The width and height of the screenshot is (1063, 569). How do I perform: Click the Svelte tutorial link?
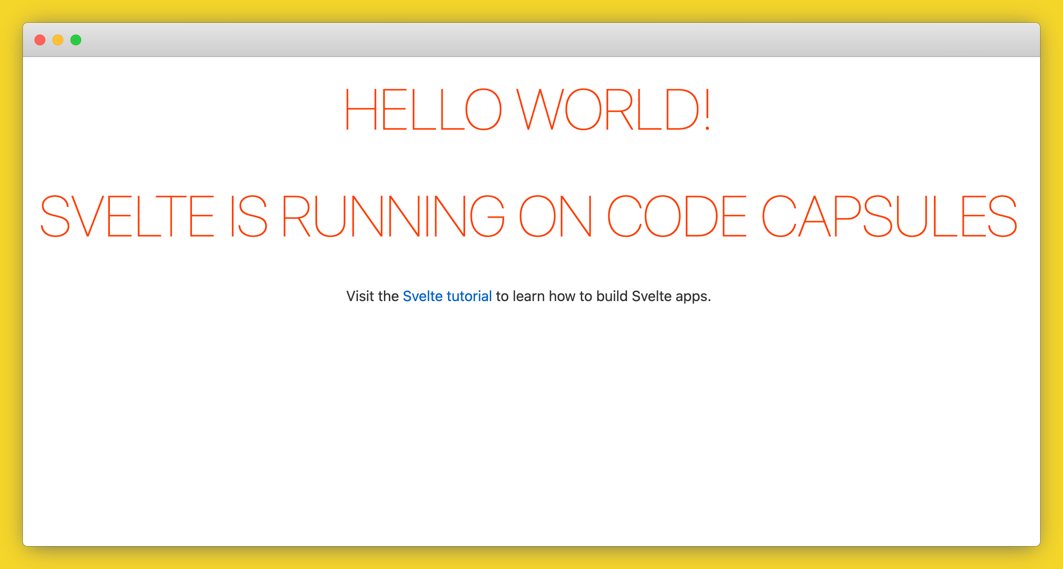[447, 296]
